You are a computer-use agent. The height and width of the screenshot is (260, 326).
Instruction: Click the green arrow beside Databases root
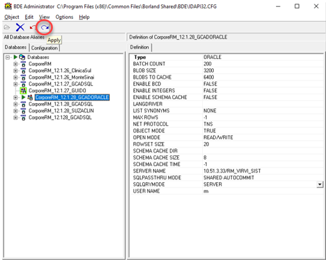click(16, 57)
